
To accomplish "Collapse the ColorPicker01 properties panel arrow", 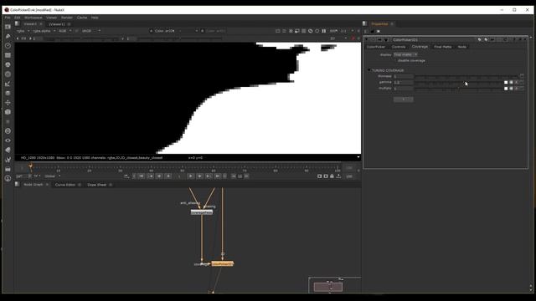I will tap(367, 40).
